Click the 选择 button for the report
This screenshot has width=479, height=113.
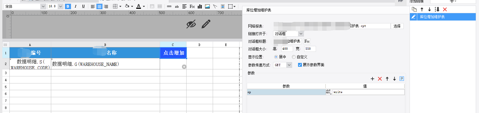click(x=397, y=26)
